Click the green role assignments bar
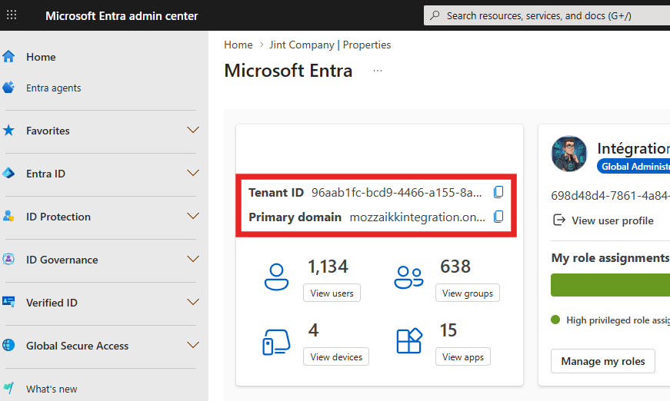670x401 pixels. coord(610,285)
